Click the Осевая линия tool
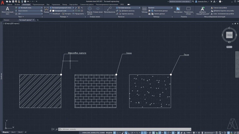Image resolution: width=239 pixels, height=134 pixels. [98, 10]
